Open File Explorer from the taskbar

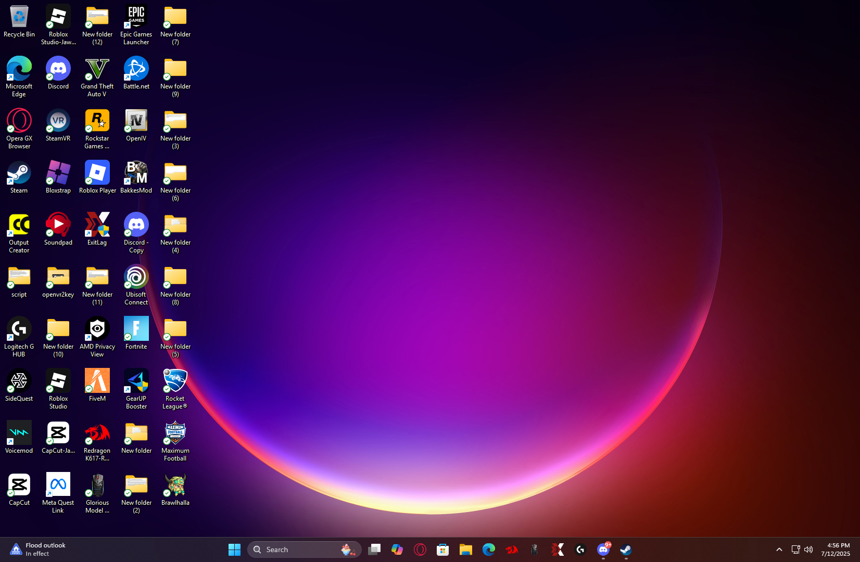click(x=466, y=550)
